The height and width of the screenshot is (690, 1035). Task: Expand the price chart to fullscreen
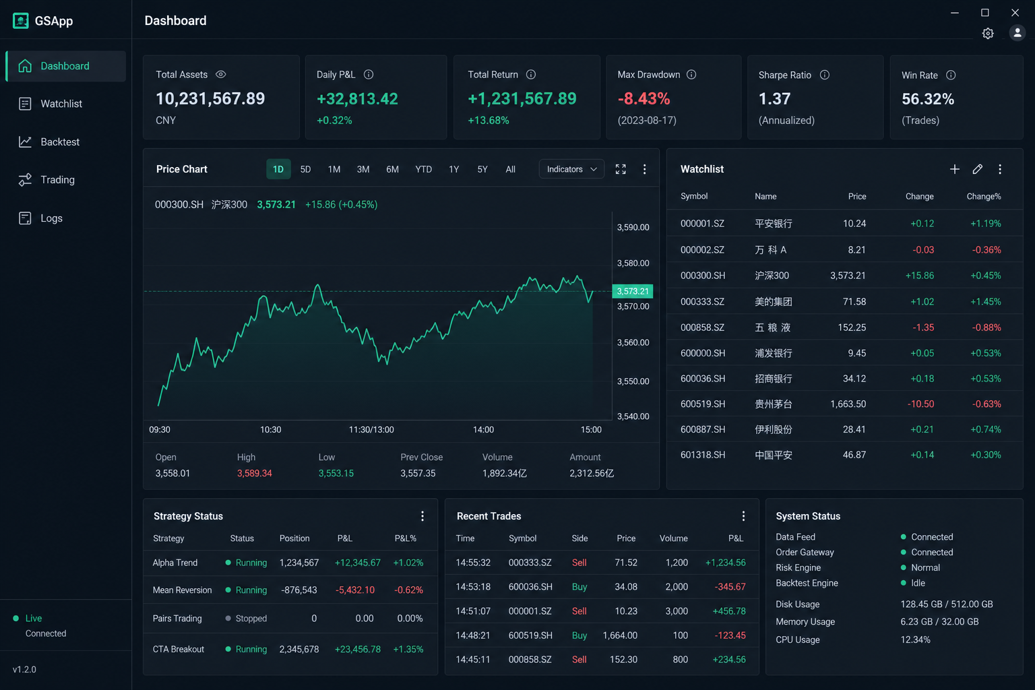point(621,169)
